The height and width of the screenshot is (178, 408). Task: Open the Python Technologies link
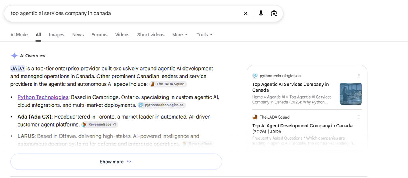(43, 97)
